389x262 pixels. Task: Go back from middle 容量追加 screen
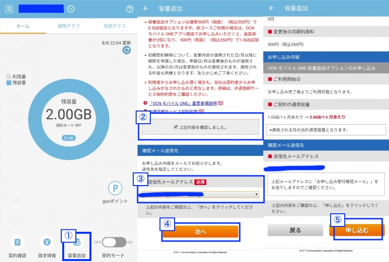(x=146, y=8)
